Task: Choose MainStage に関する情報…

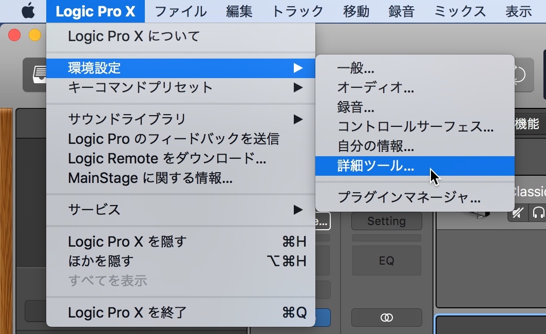Action: (x=181, y=178)
